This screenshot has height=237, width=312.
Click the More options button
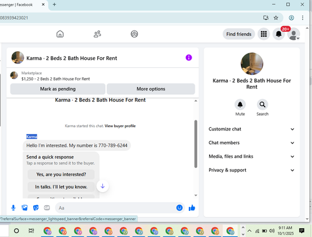[151, 89]
